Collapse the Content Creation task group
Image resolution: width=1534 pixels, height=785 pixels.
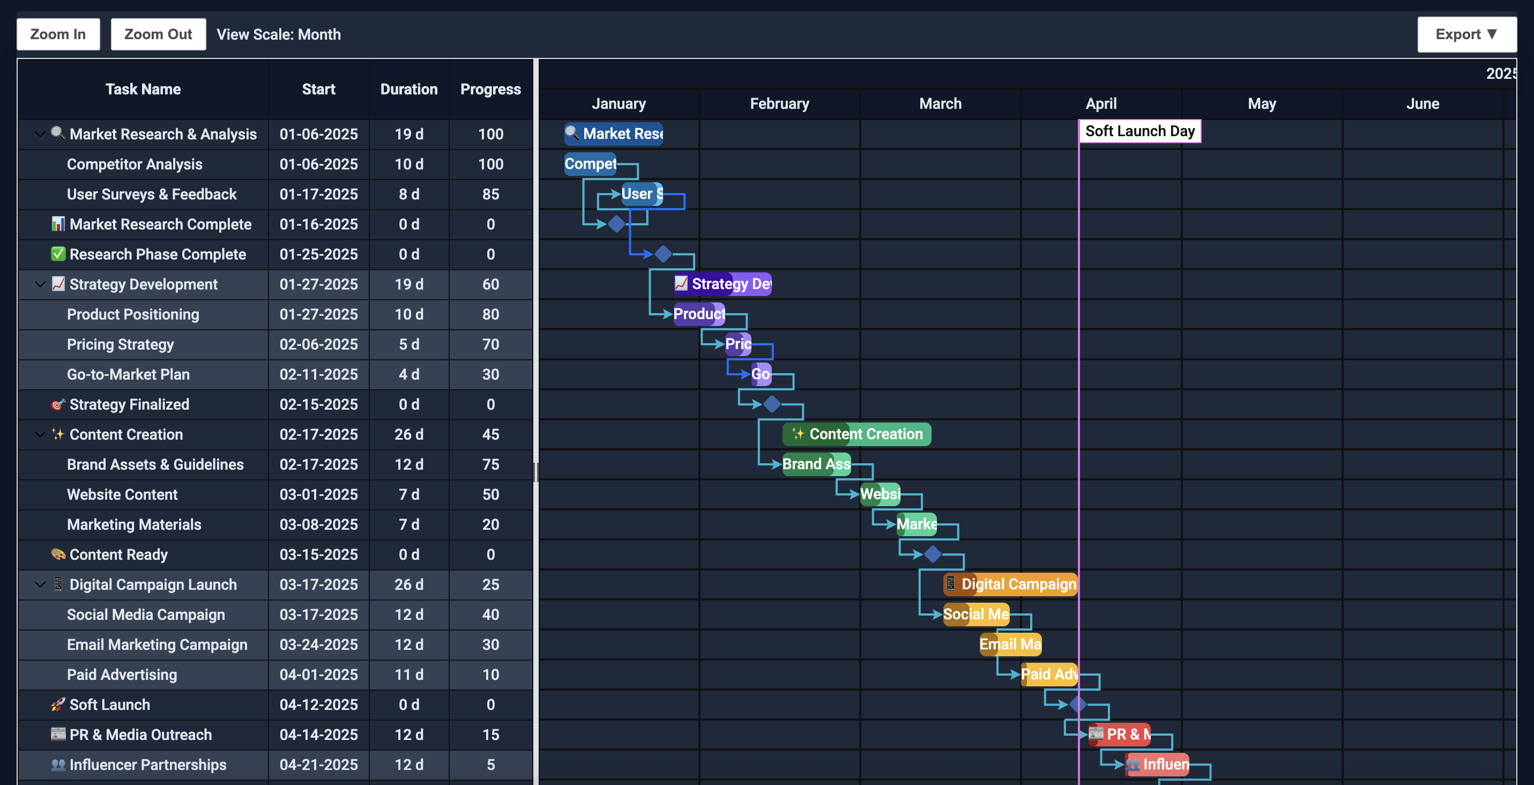click(x=40, y=434)
